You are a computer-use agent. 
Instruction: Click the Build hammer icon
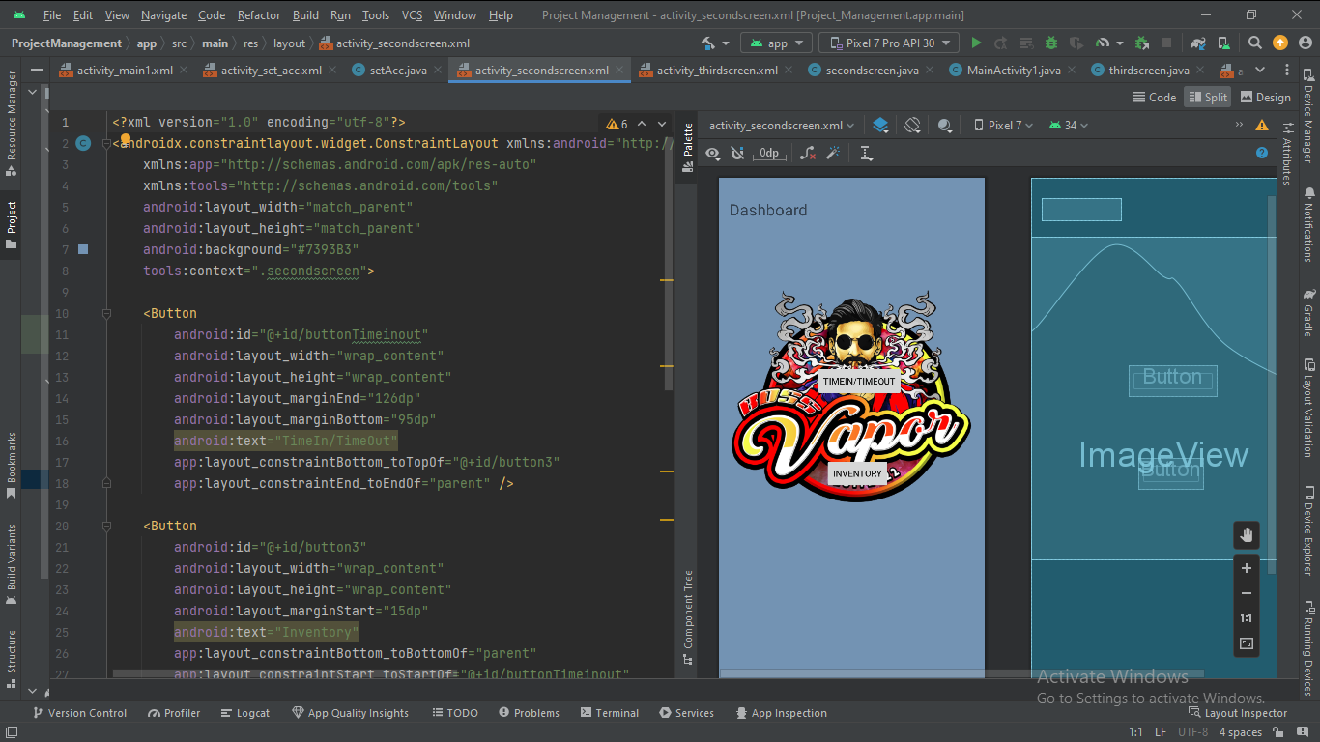point(709,43)
